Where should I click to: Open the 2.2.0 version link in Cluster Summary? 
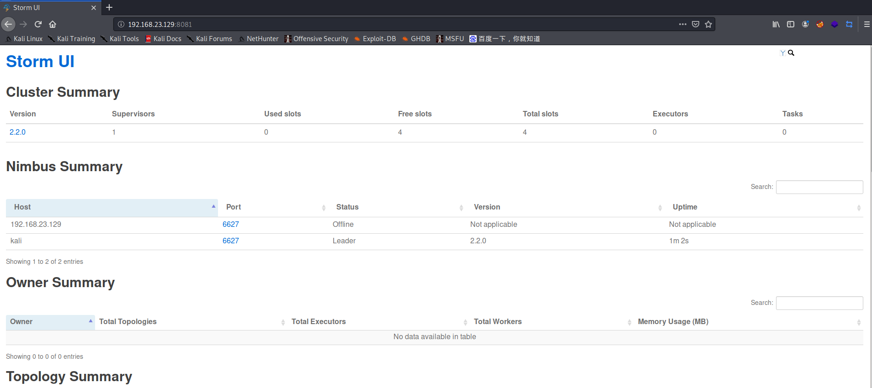[x=17, y=132]
